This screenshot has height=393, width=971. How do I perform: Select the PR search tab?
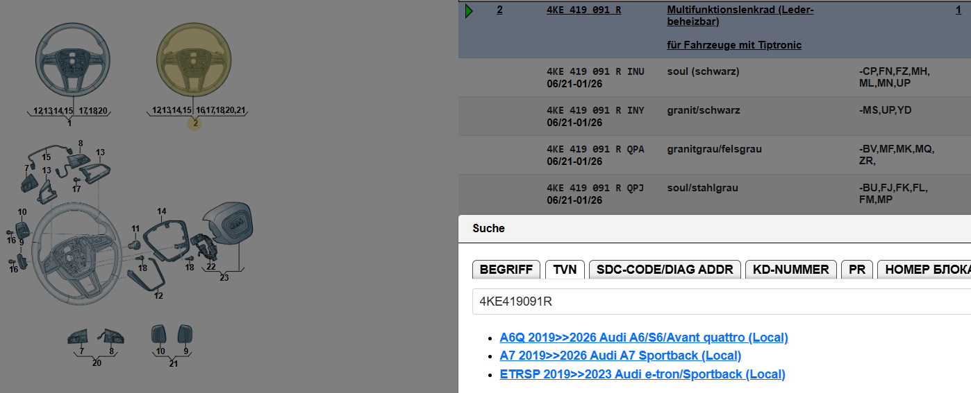click(x=857, y=270)
